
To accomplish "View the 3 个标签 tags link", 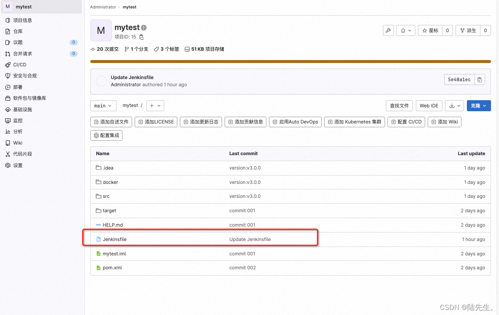I will point(166,49).
